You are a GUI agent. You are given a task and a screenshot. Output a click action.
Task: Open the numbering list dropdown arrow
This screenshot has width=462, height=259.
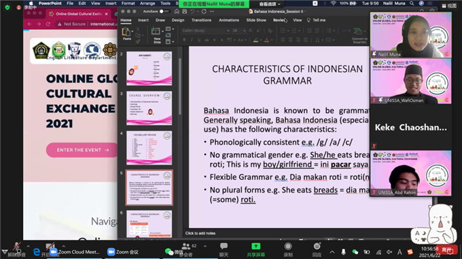[299, 31]
